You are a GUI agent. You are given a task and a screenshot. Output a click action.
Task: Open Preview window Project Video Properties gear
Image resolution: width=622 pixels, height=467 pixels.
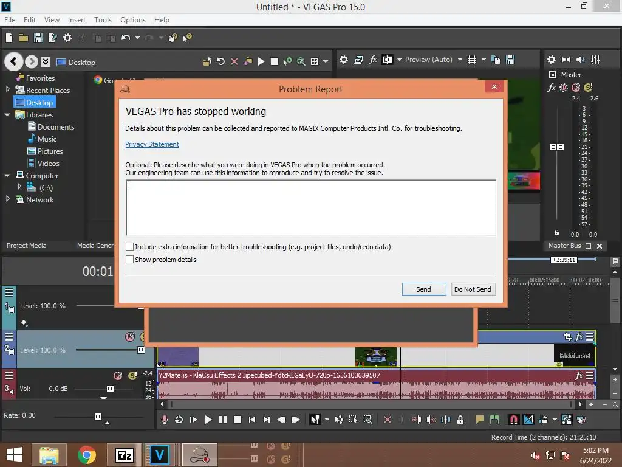tap(344, 60)
